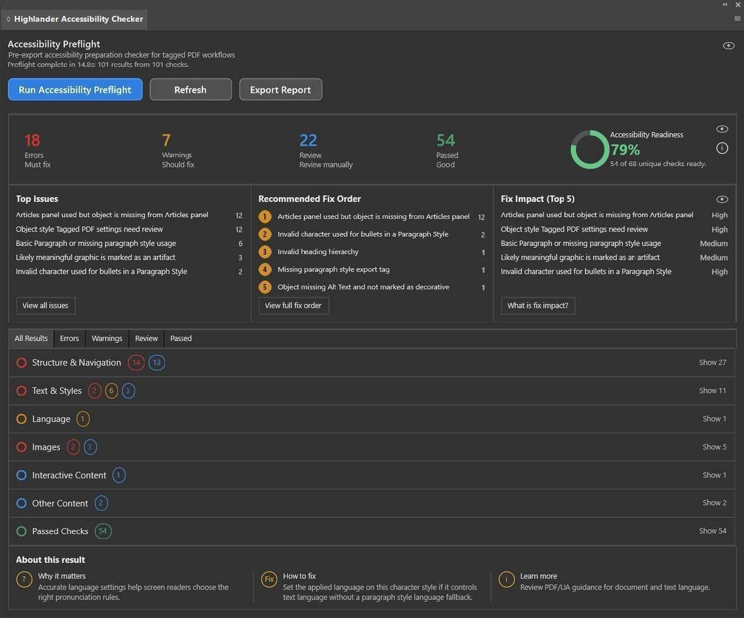Viewport: 744px width, 618px height.
Task: Expand the Images category
Action: tap(372, 447)
